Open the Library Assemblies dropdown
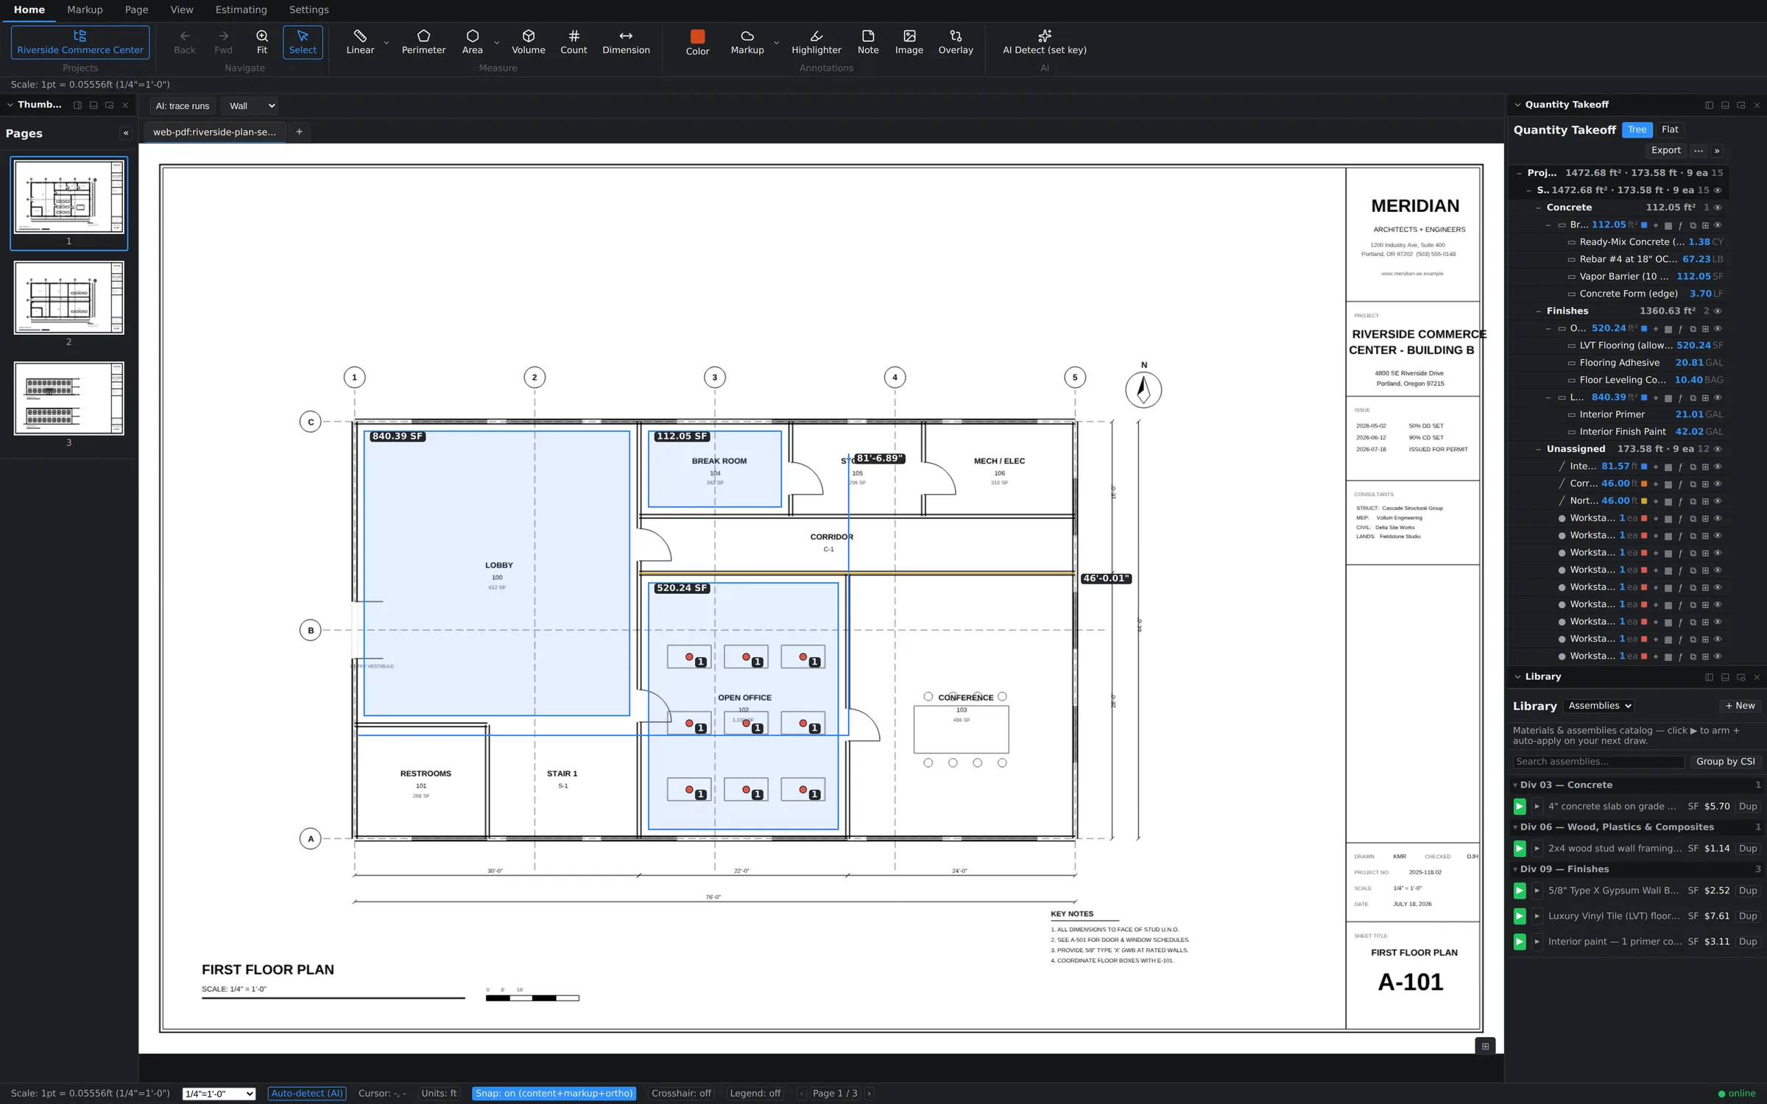 tap(1599, 706)
